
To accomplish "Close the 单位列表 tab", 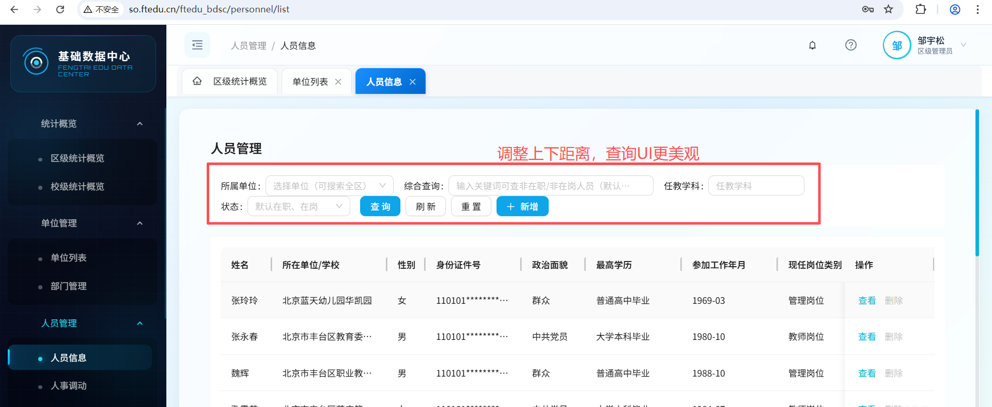I will click(338, 82).
